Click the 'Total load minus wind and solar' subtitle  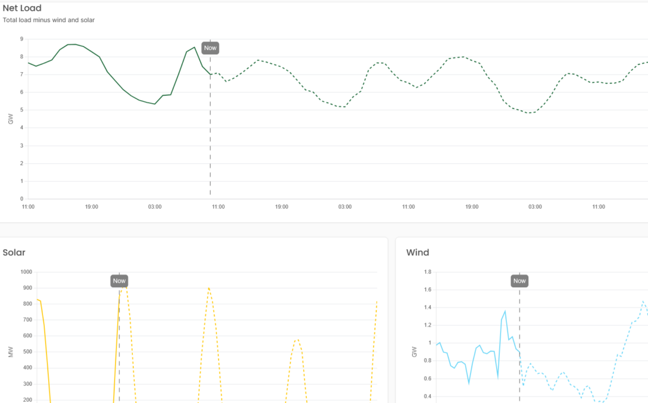click(49, 20)
